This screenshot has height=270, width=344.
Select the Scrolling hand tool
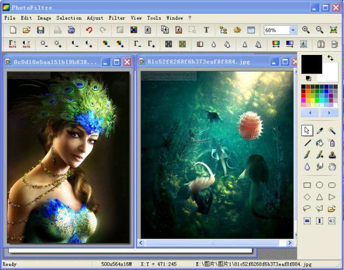tap(332, 167)
